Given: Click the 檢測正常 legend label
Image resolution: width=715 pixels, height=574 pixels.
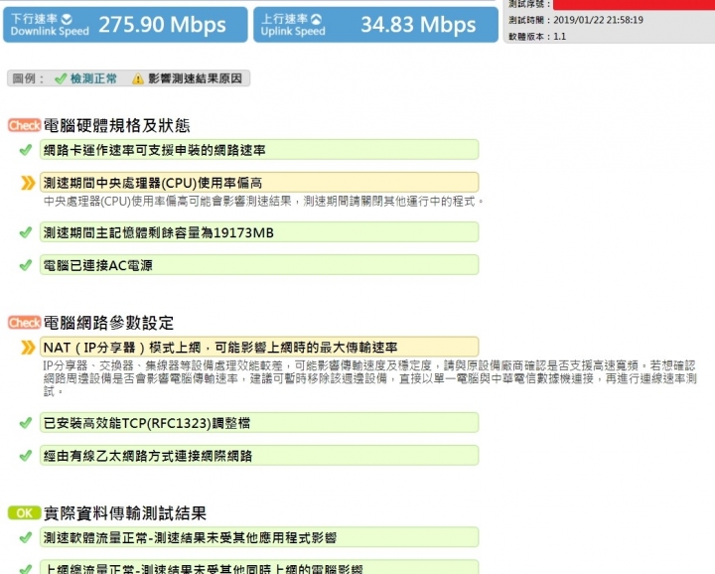Looking at the screenshot, I should tap(93, 78).
